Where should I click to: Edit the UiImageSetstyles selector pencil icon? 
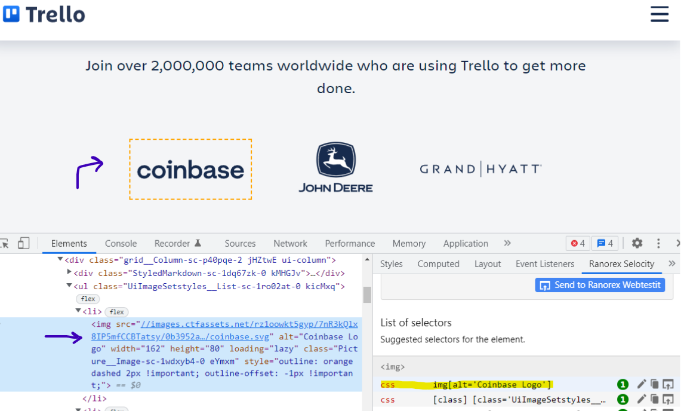point(641,399)
